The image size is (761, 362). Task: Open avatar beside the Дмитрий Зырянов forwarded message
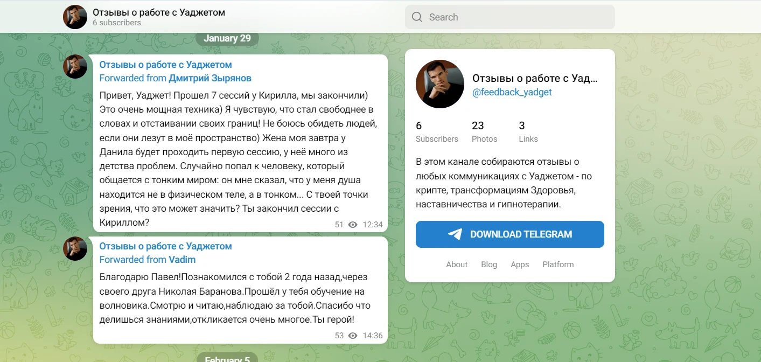point(75,66)
